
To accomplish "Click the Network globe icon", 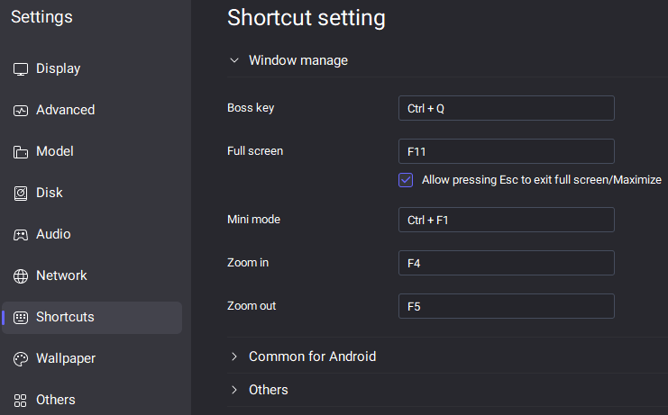I will (x=21, y=276).
